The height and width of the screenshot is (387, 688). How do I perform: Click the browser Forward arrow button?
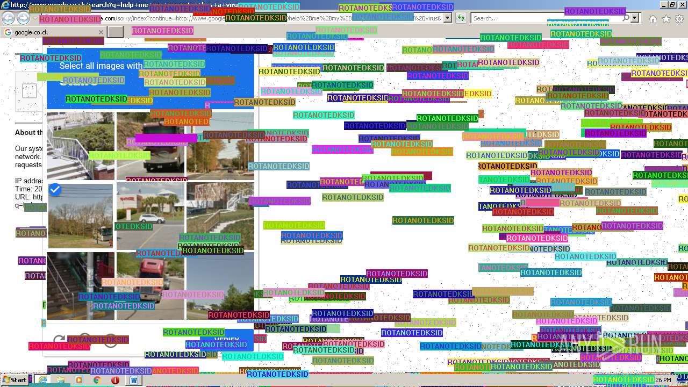[23, 18]
